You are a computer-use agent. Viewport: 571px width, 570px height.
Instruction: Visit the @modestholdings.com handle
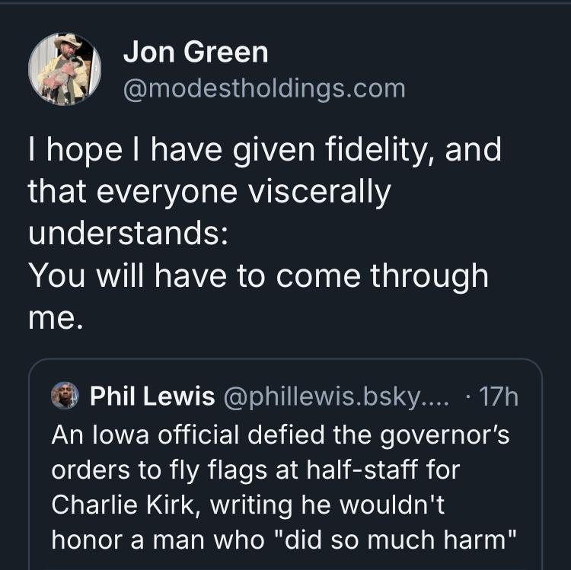[x=263, y=89]
